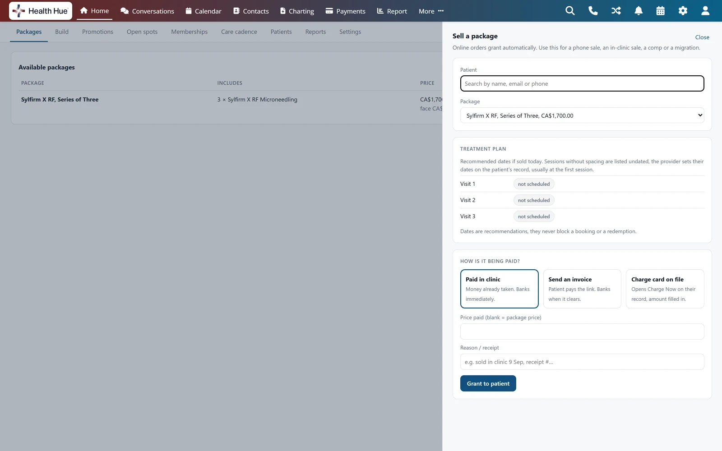The width and height of the screenshot is (722, 451).
Task: Open Contacts in the top navigation
Action: click(x=251, y=11)
